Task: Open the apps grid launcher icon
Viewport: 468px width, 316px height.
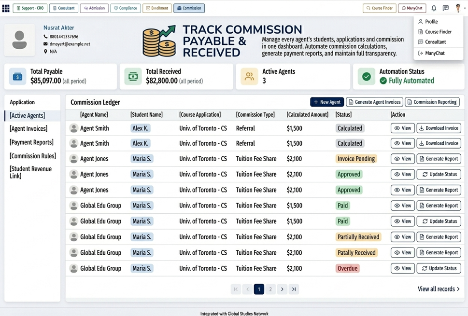Action: click(x=6, y=8)
